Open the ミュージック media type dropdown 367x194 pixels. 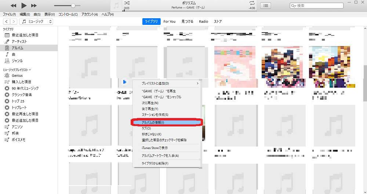click(36, 22)
